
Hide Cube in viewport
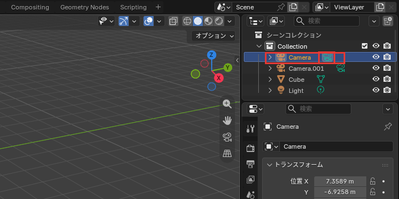coord(376,79)
